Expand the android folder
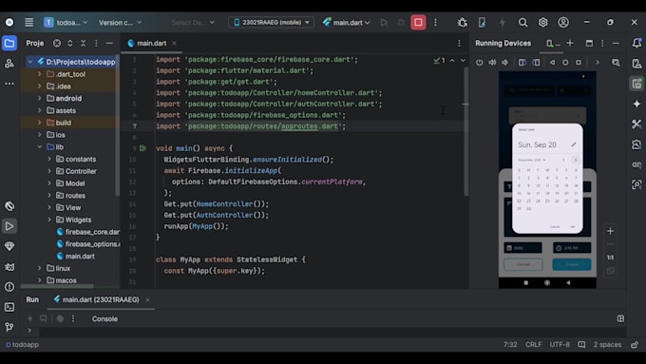Screen dimensions: 646x364 [x=40, y=98]
